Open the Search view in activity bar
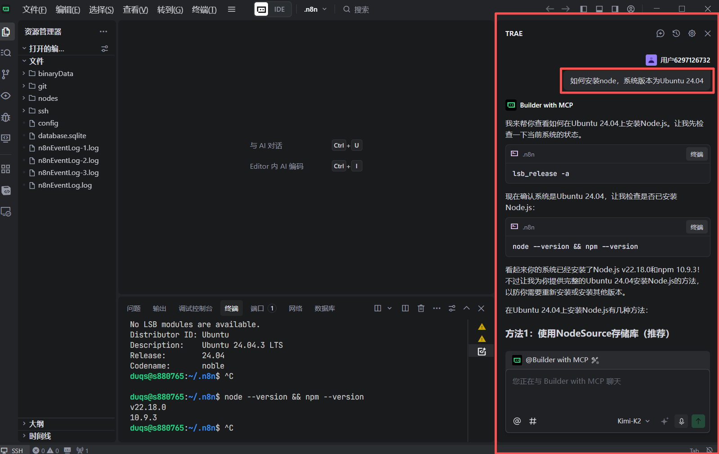This screenshot has width=719, height=454. (6, 53)
